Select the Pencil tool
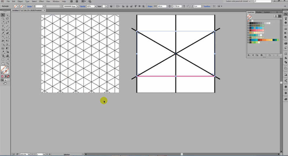Viewport: 288px width, 156px height. point(3,33)
